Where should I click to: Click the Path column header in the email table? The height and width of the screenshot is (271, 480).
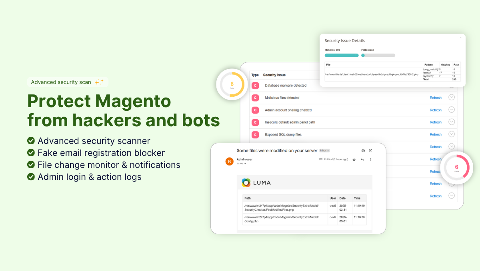click(x=248, y=198)
